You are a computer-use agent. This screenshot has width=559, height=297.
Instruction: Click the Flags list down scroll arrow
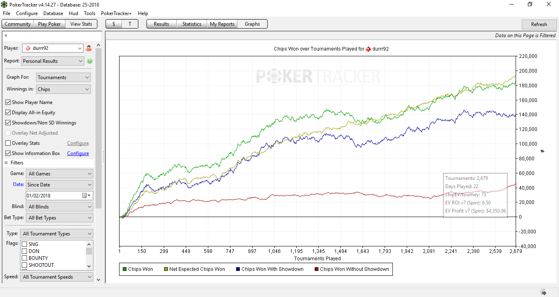(x=89, y=266)
